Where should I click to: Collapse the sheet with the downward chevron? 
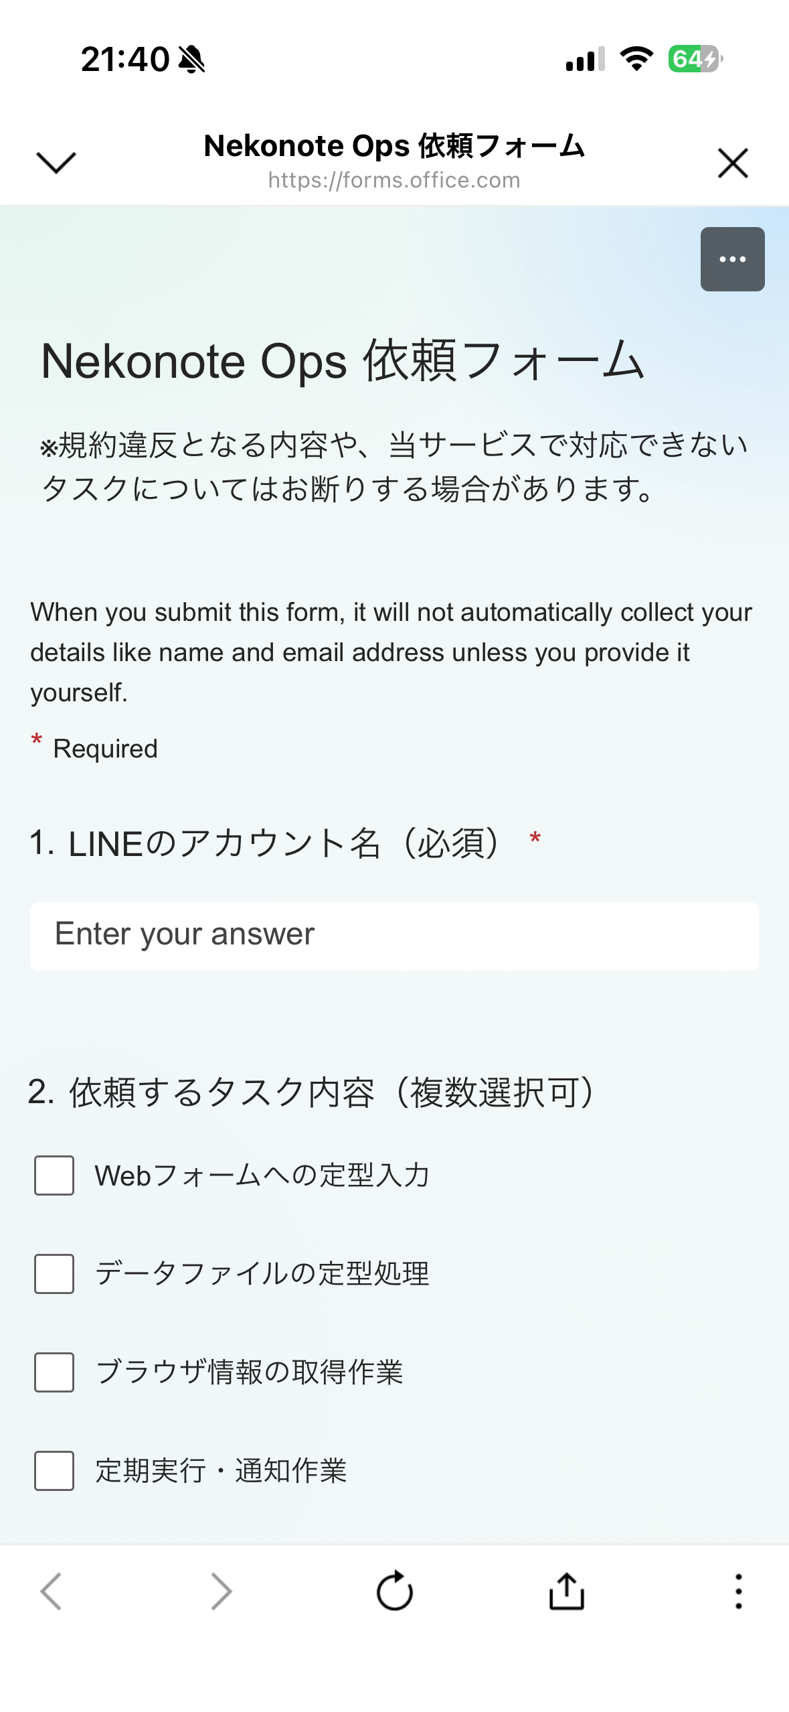tap(57, 163)
